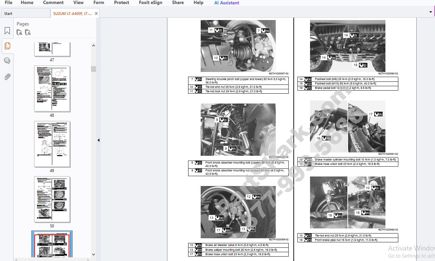Open the Form ribbon tab
This screenshot has height=261, width=435.
(99, 3)
